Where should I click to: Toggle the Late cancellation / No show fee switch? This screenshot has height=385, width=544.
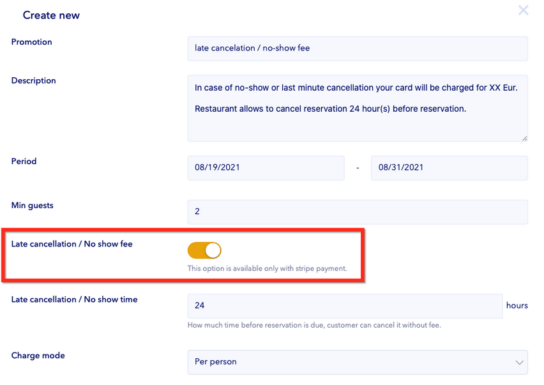pos(204,250)
